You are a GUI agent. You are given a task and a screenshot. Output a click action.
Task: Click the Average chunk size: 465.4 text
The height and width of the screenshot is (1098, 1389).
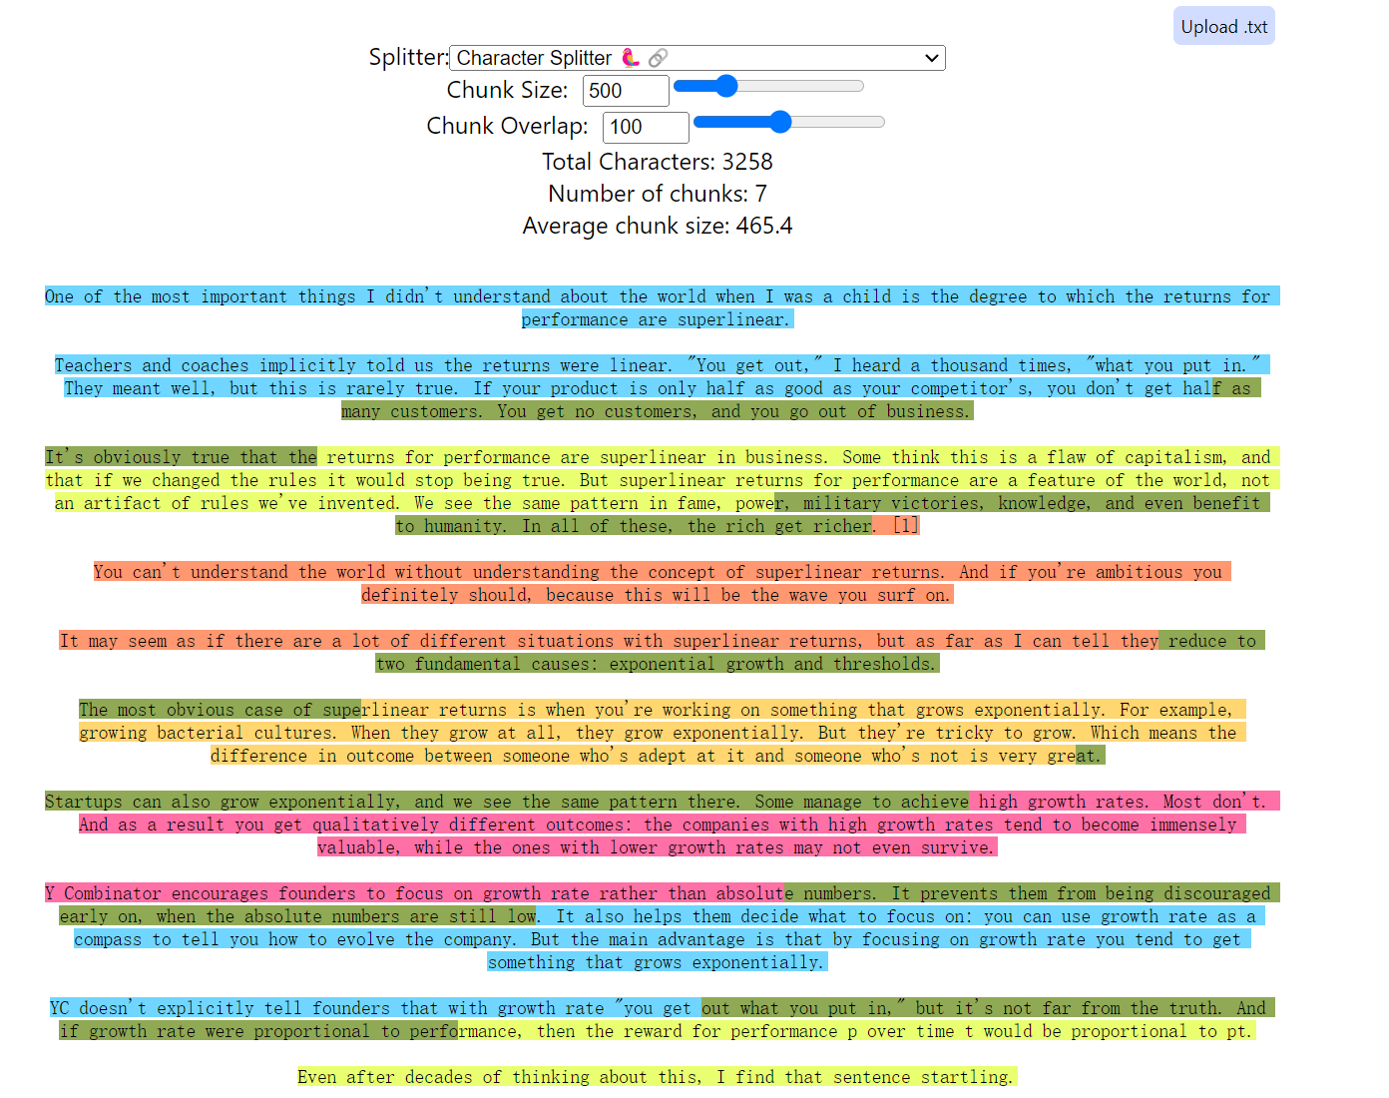[657, 226]
